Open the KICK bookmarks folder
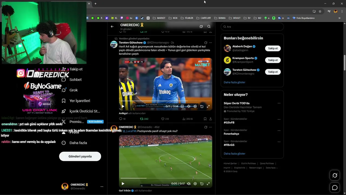 [x=173, y=18]
